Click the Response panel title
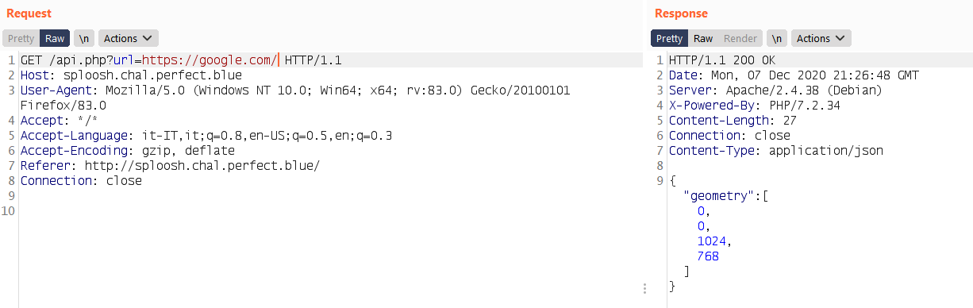The height and width of the screenshot is (308, 973). pos(681,13)
